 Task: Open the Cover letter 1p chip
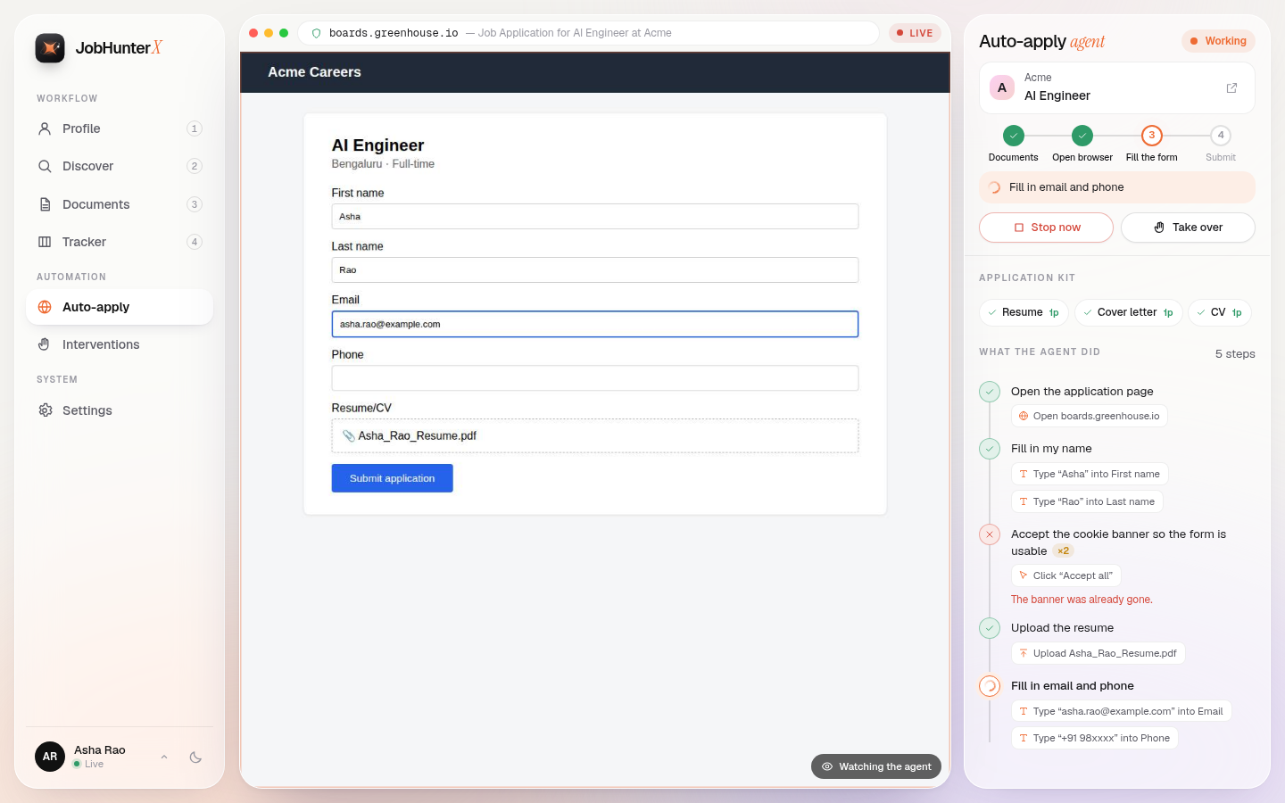pyautogui.click(x=1128, y=312)
